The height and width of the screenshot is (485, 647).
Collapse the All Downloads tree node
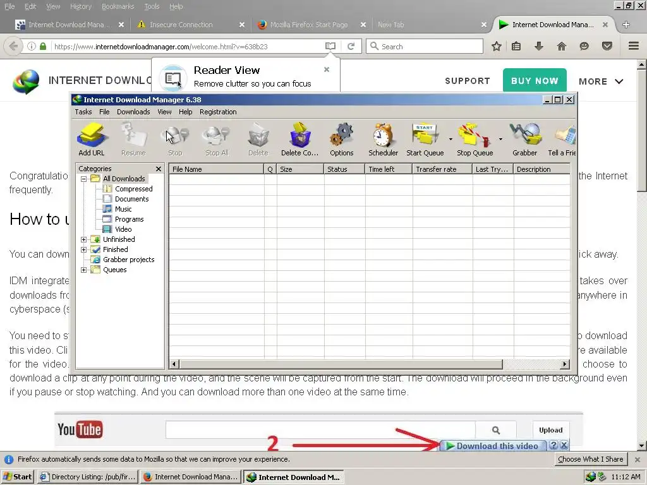(84, 179)
